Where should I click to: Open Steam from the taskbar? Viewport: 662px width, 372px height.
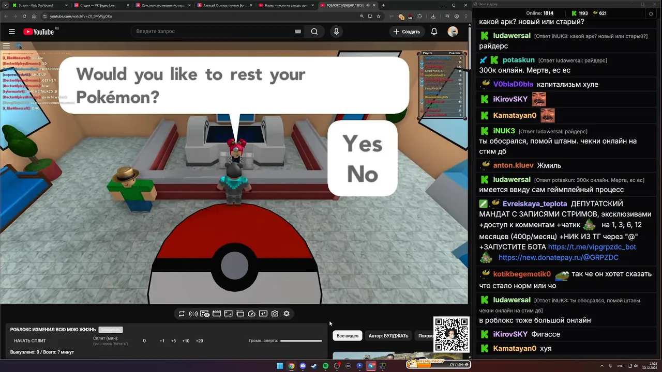(314, 366)
